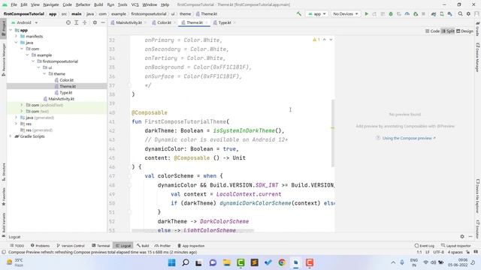Image resolution: width=481 pixels, height=270 pixels.
Task: Open the Terminal tool window
Action: (x=101, y=245)
